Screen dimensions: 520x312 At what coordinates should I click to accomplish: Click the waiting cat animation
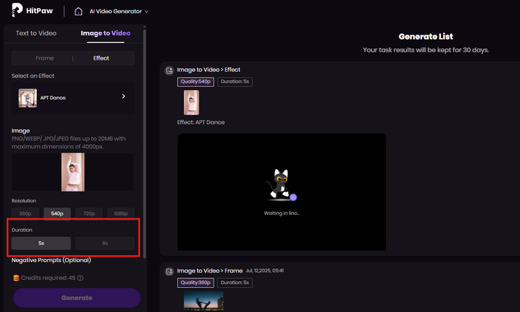[281, 185]
